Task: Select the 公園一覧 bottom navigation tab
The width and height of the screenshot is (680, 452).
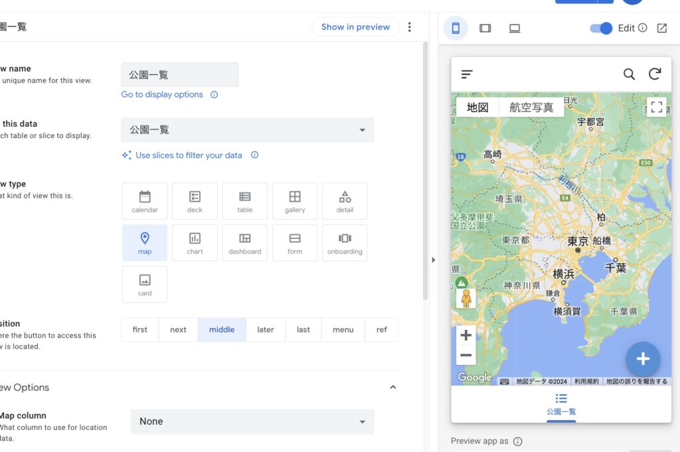Action: [561, 404]
